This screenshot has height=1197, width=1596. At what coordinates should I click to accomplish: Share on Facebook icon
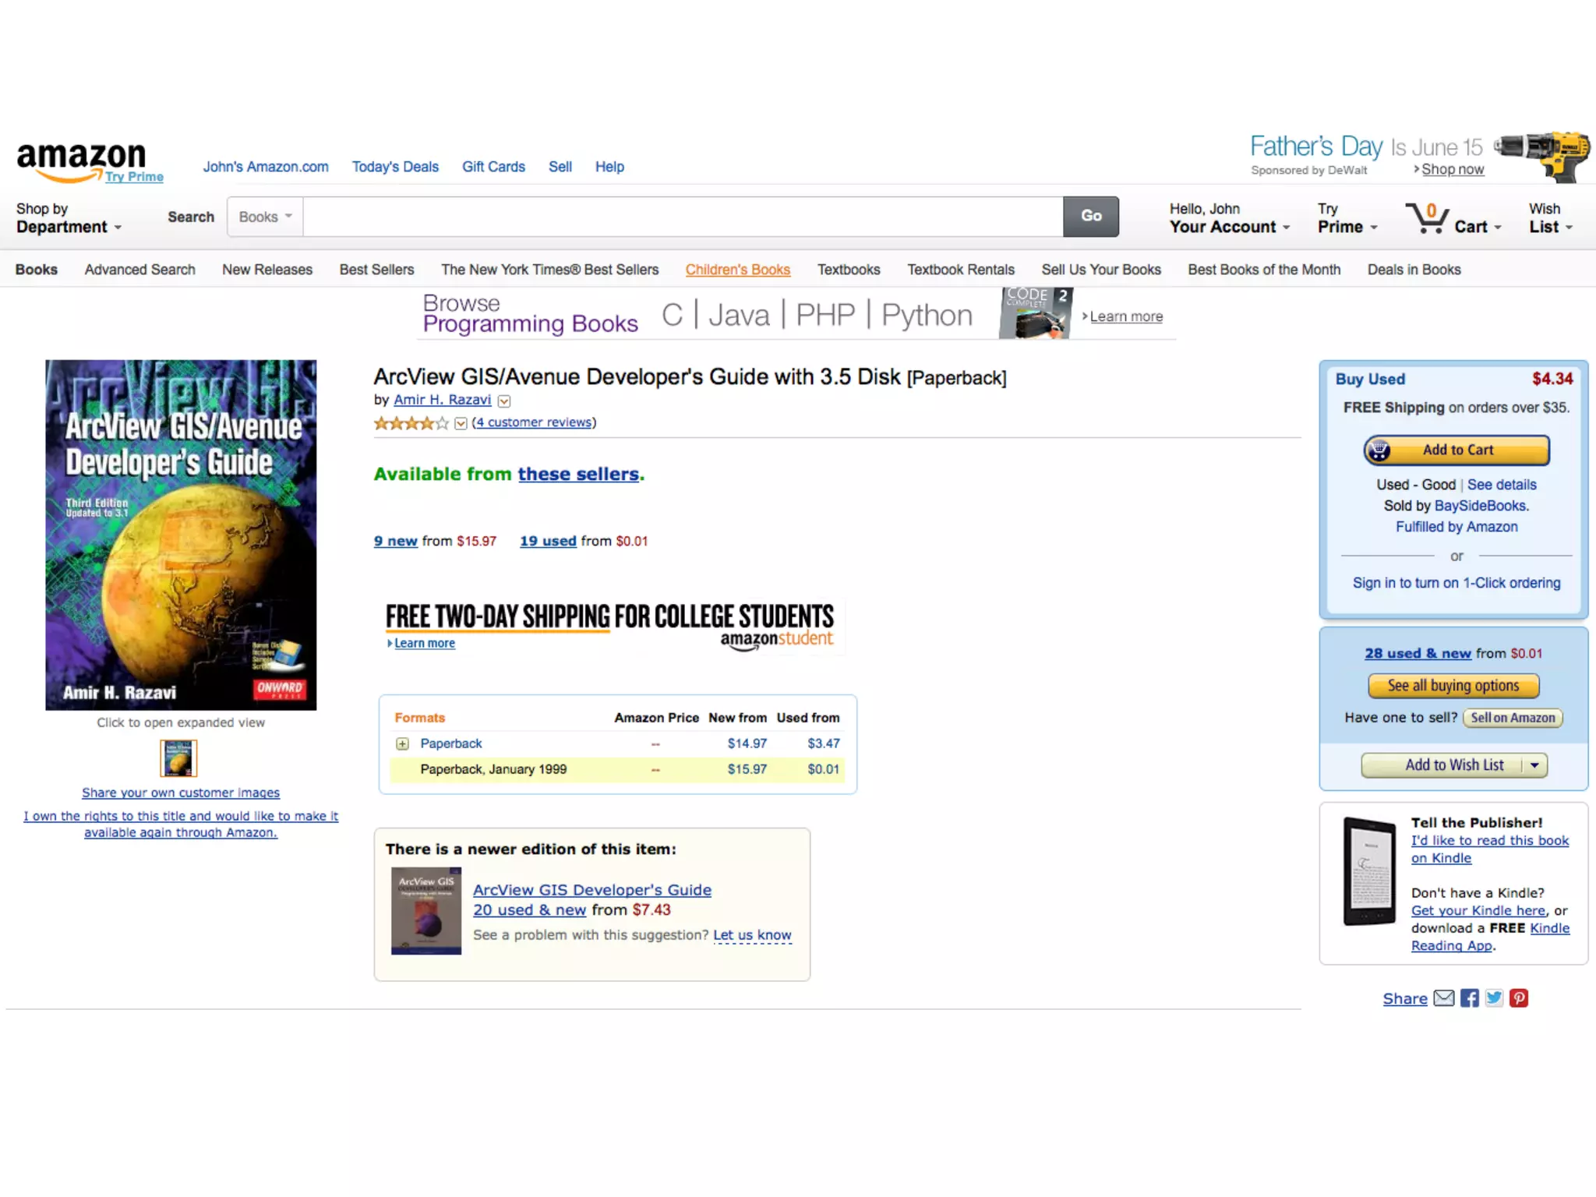[1470, 998]
